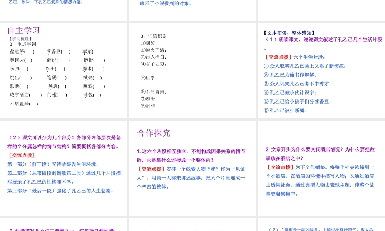This screenshot has height=231, width=385.
Task: Click 阔绰( ) in the 重点字词 list
Action: (x=59, y=60)
